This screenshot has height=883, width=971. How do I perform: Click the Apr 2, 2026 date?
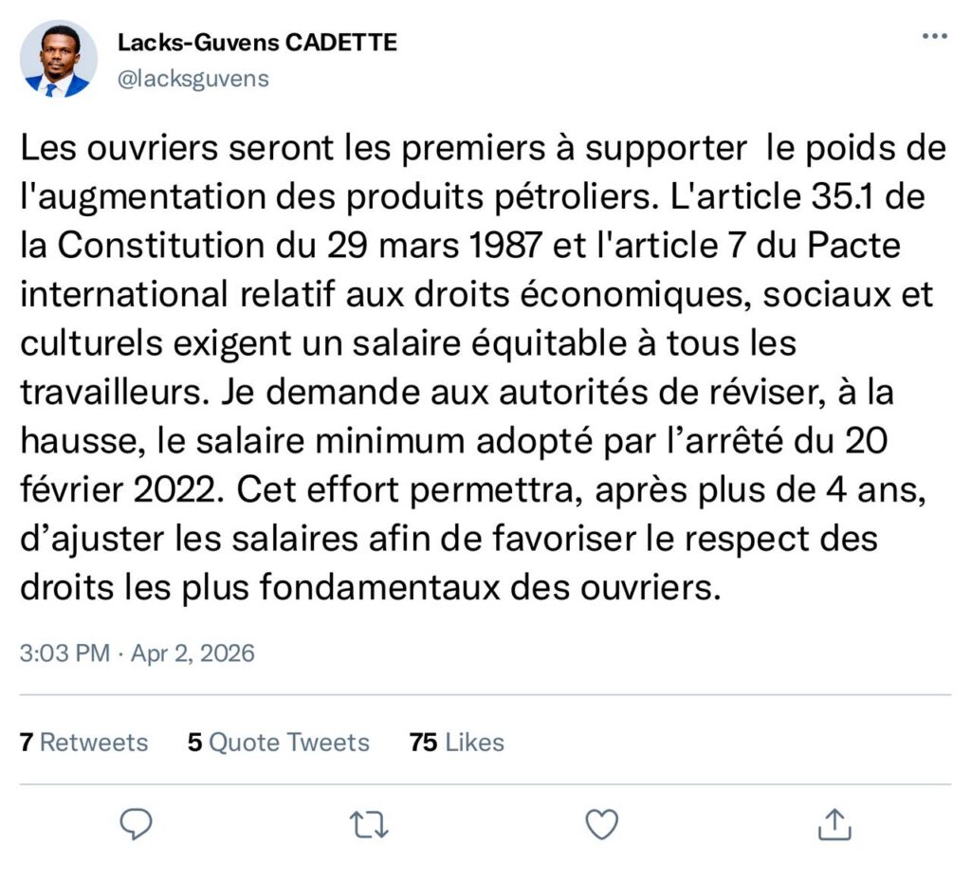pyautogui.click(x=195, y=653)
